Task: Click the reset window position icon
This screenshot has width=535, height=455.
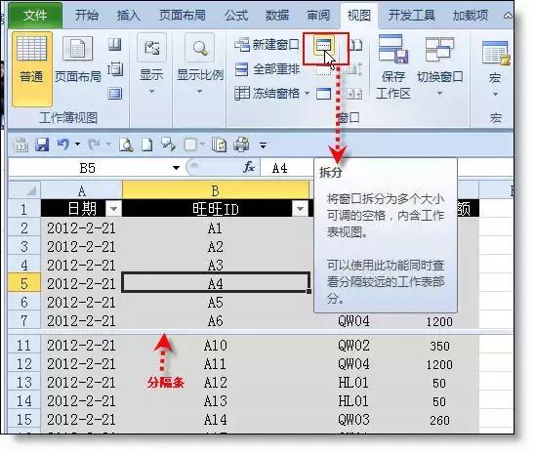Action: coord(354,94)
